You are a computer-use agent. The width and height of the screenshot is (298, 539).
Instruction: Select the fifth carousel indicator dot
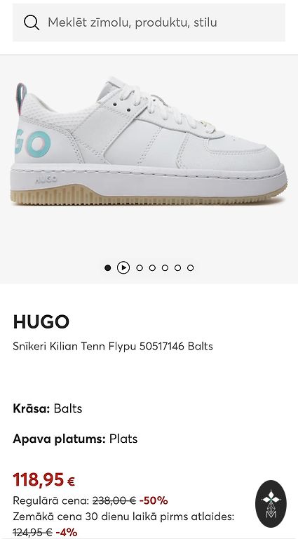(165, 268)
